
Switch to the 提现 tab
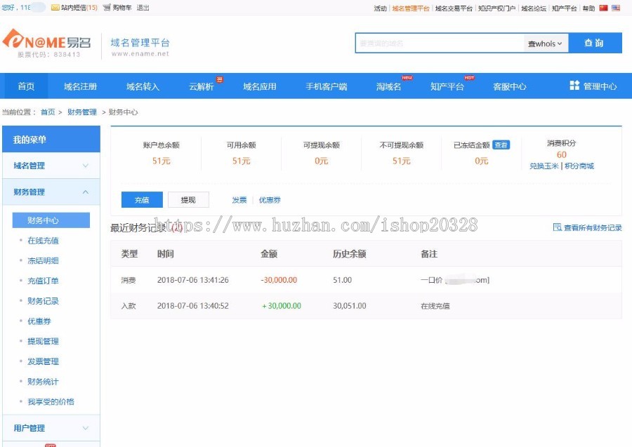tap(188, 199)
